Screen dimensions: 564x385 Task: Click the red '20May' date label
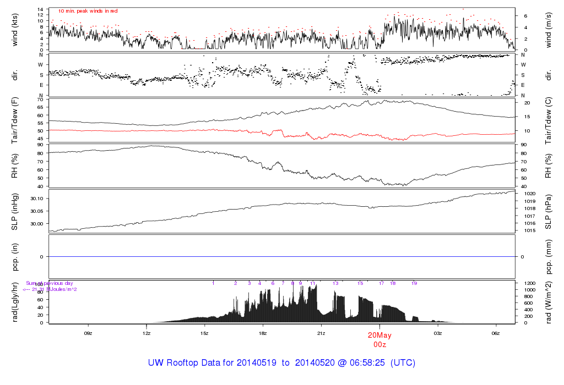point(379,335)
